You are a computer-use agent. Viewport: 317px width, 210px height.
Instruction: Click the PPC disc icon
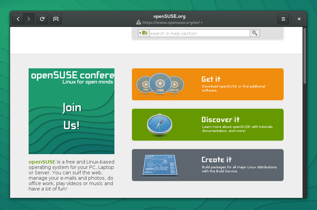(146, 84)
